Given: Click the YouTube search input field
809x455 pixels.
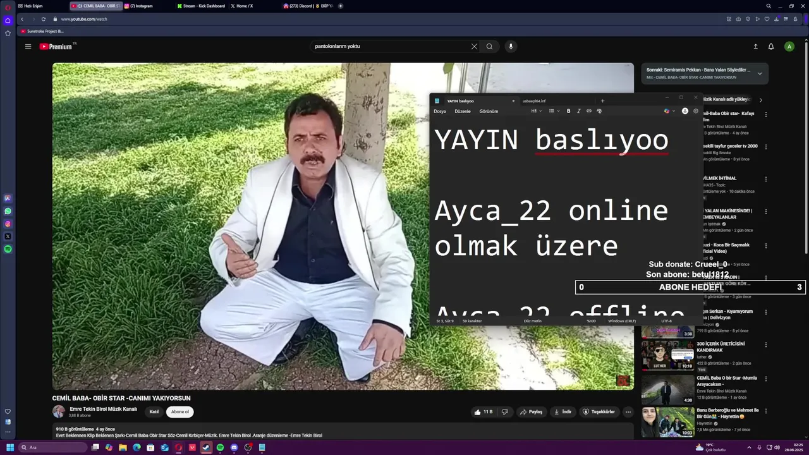Looking at the screenshot, I should [x=391, y=46].
